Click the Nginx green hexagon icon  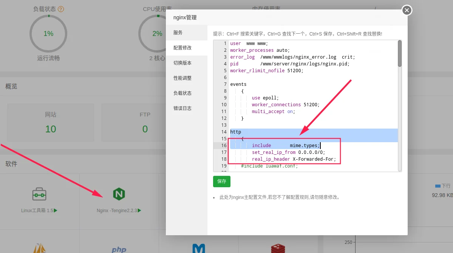point(119,194)
